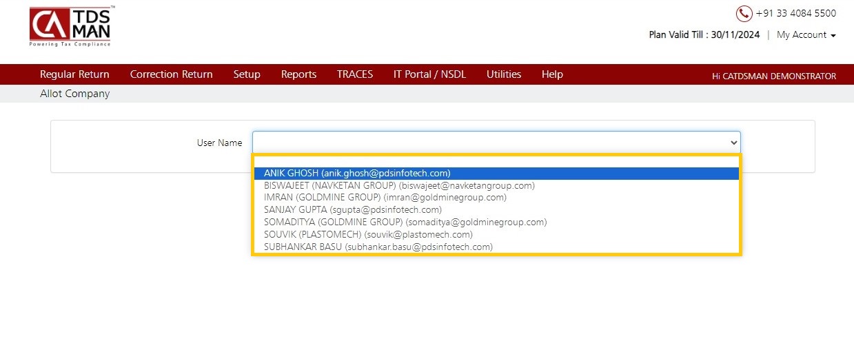This screenshot has width=854, height=363.
Task: Click the Hi CATDSMAN DEMONSTRATOR greeting
Action: pos(774,76)
